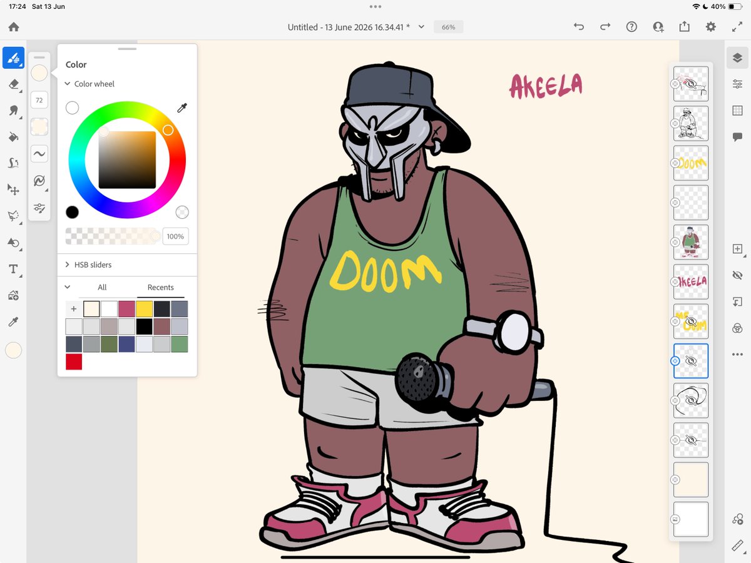Screen dimensions: 751x563
Task: Open the mask options circles icon
Action: (737, 328)
